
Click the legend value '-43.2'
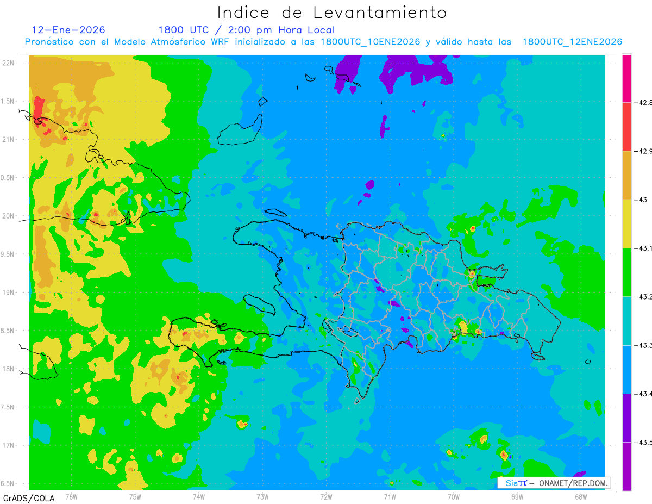coord(644,296)
